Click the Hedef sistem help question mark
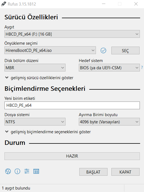The image size is (144, 192). [142, 68]
